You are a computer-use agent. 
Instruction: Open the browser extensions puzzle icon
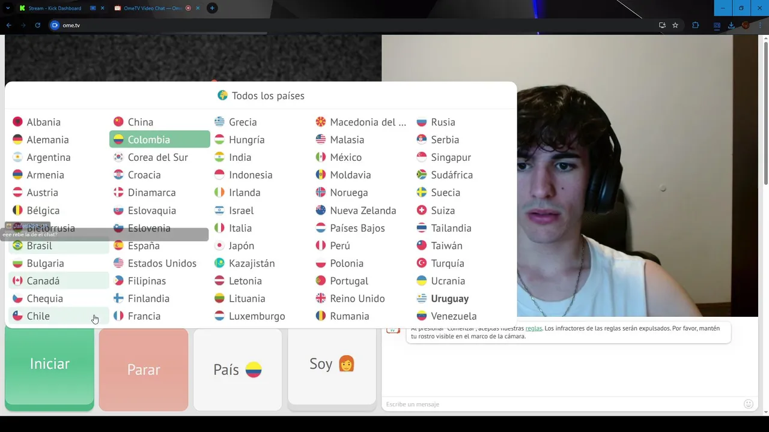696,25
